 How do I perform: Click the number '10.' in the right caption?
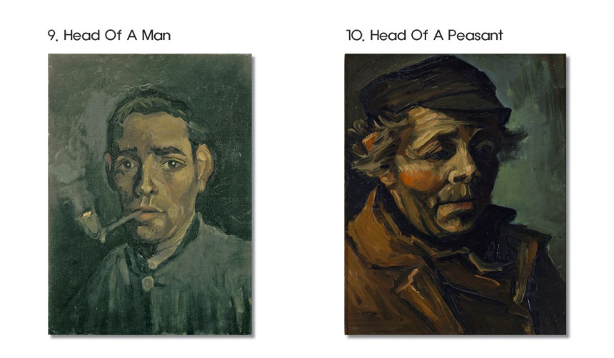(356, 35)
